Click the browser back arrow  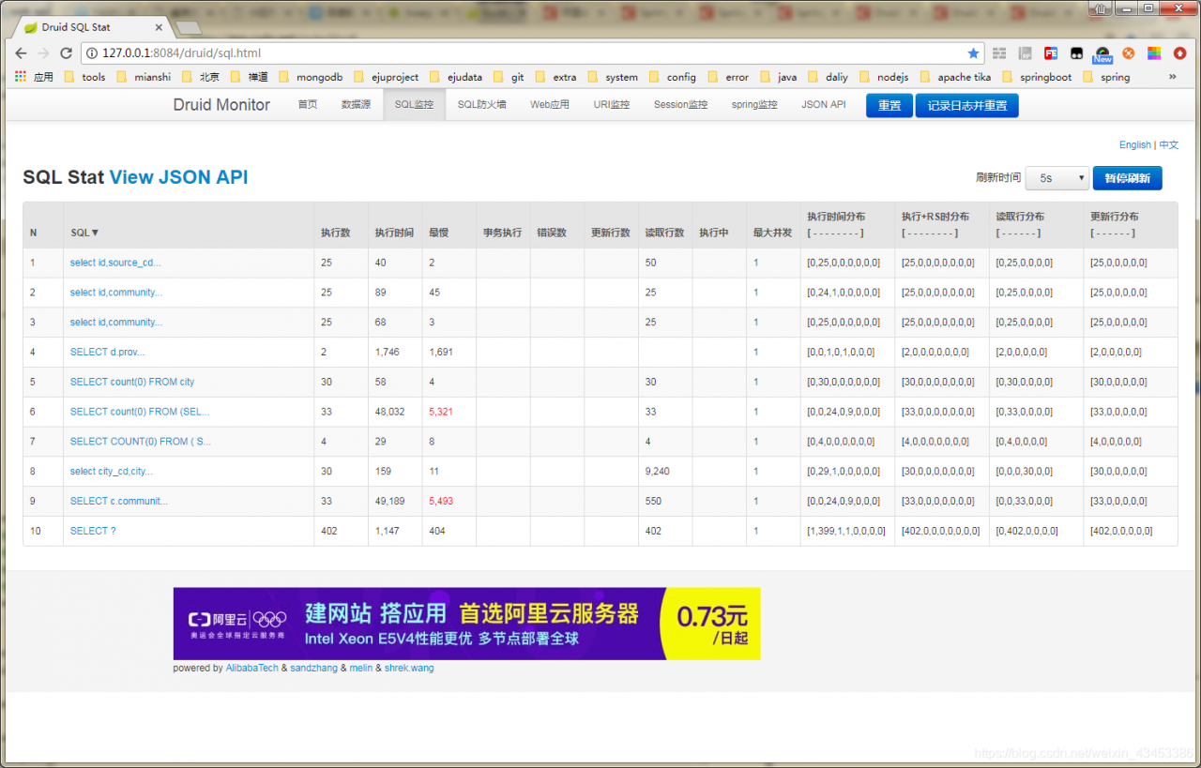pyautogui.click(x=21, y=53)
